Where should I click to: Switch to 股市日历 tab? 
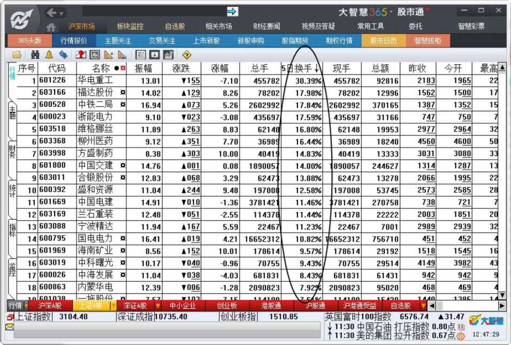[384, 41]
